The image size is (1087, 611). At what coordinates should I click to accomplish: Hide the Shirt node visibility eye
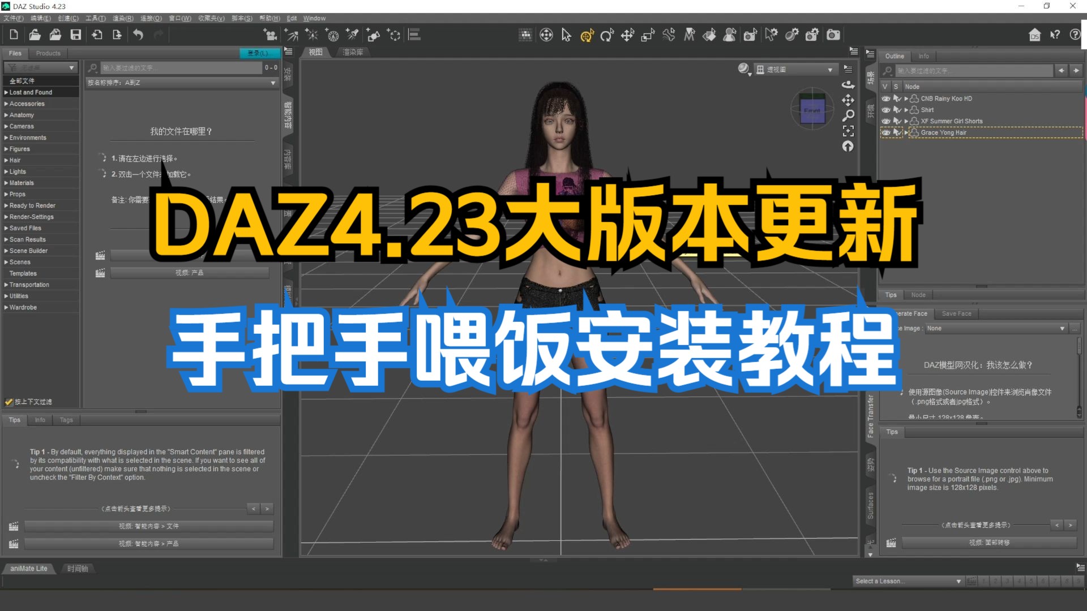[886, 110]
